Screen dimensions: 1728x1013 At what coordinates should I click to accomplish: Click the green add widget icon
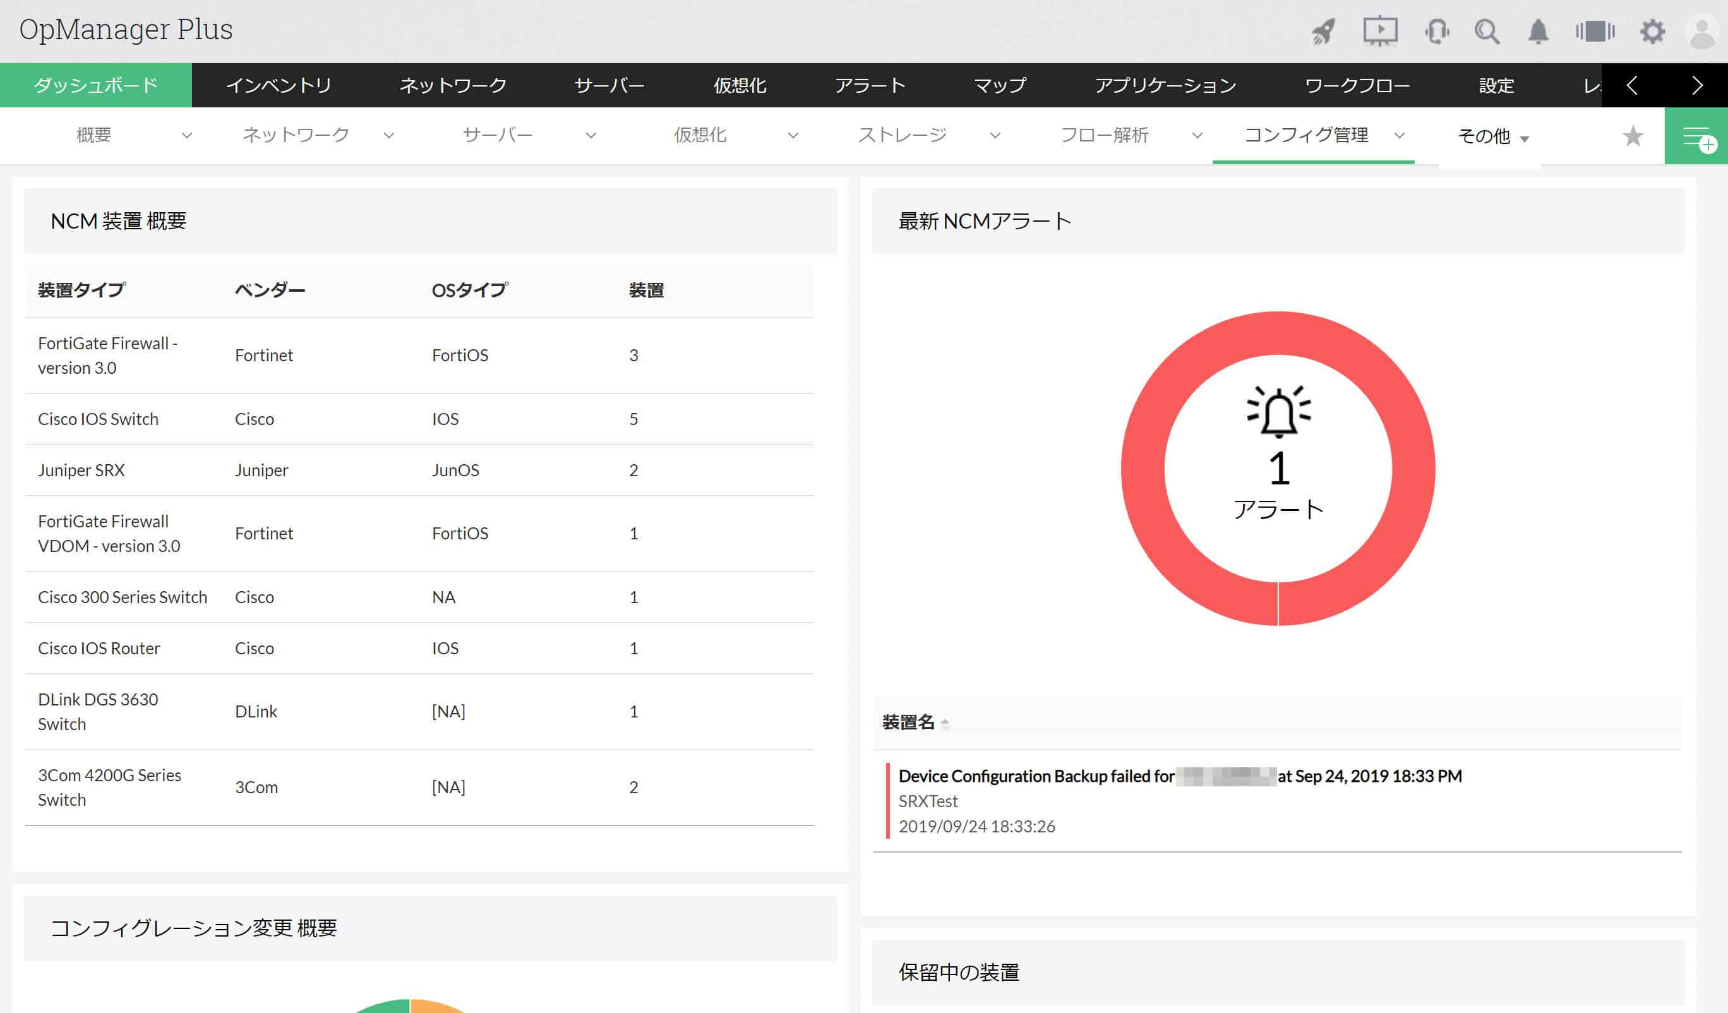point(1696,136)
